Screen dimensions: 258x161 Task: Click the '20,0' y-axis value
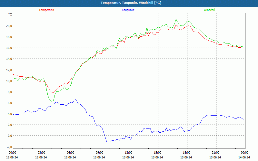click(9, 26)
